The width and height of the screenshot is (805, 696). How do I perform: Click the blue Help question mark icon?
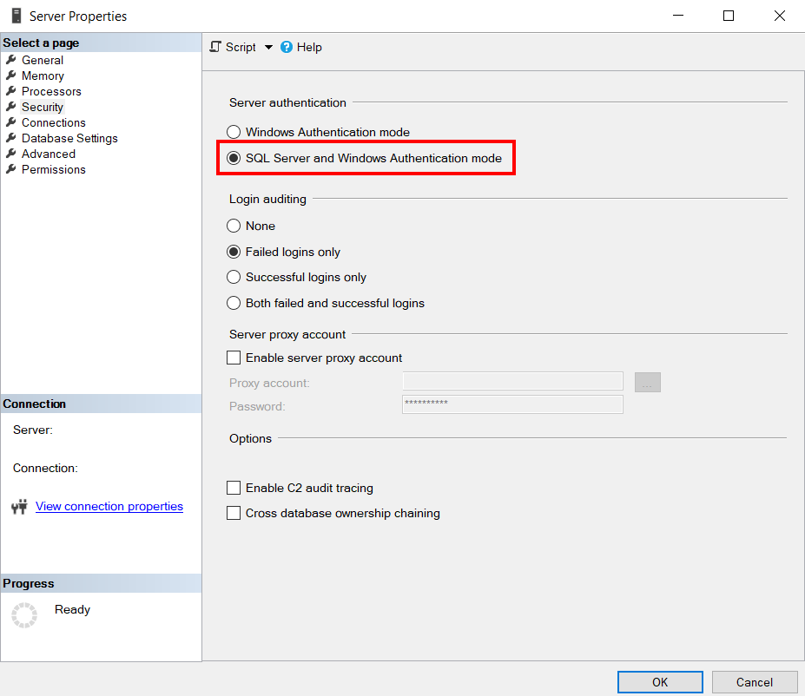(x=287, y=47)
